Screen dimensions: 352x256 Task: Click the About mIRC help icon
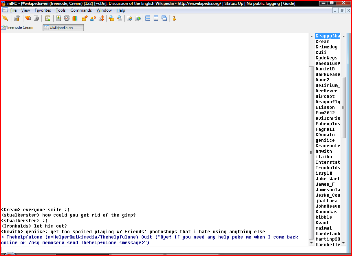[x=174, y=19]
